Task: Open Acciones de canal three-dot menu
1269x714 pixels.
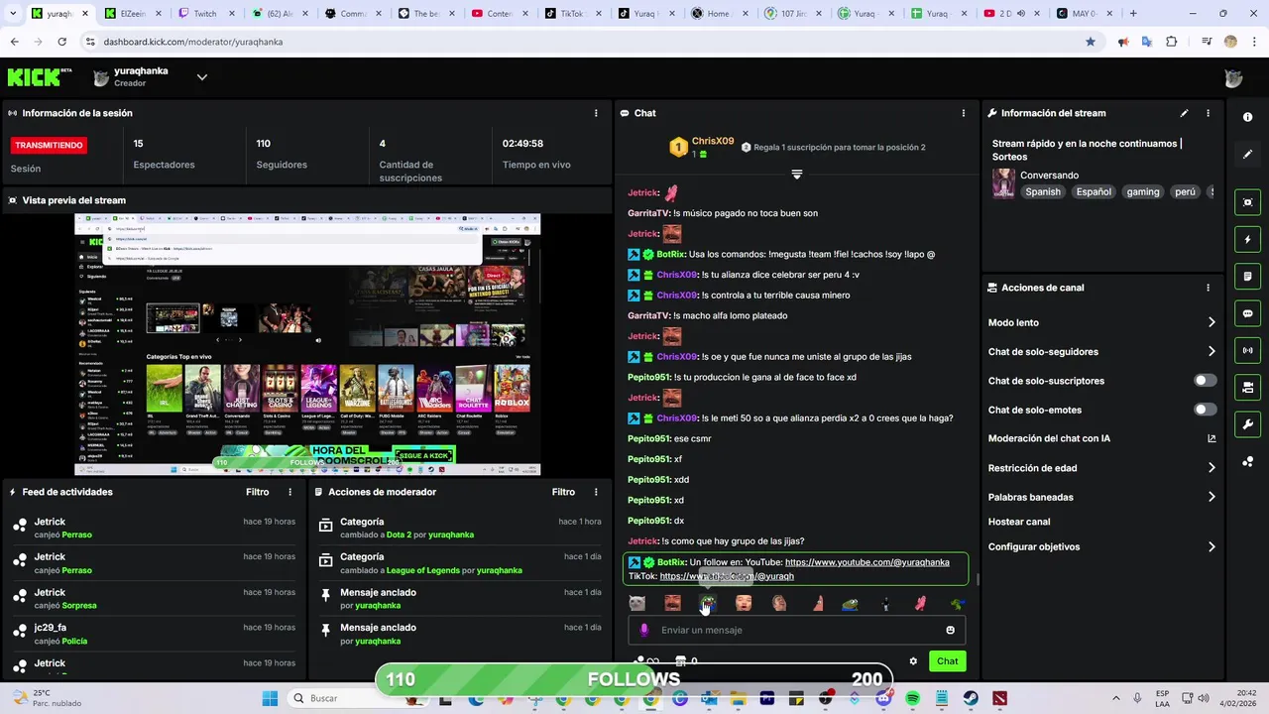Action: 1208,288
